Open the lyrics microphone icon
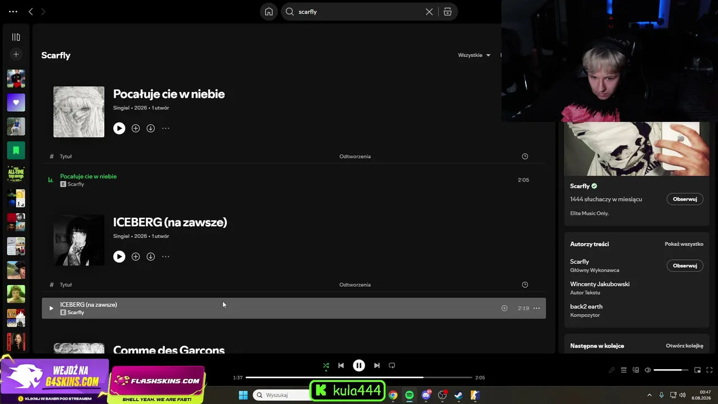This screenshot has width=718, height=404. [x=612, y=370]
